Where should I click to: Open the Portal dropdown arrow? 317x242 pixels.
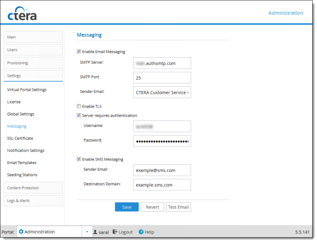point(87,232)
